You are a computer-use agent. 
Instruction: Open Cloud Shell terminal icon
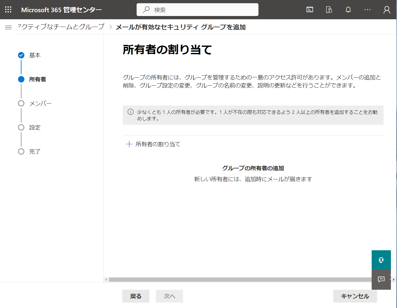click(310, 10)
